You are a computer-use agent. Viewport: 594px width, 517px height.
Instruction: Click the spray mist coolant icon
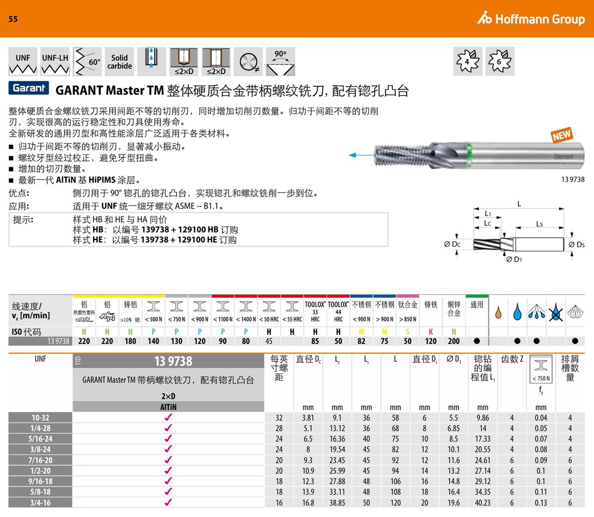(537, 312)
